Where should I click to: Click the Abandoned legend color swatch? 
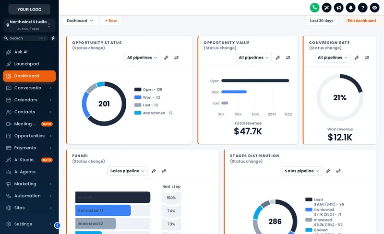click(x=138, y=113)
